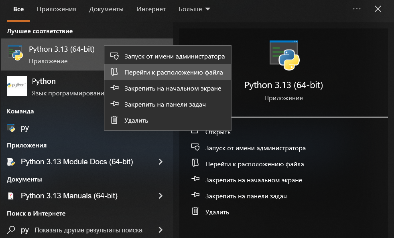Open Python 3.13 Module Docs (64-bit)
Screen dimensions: 394x238
click(x=77, y=162)
